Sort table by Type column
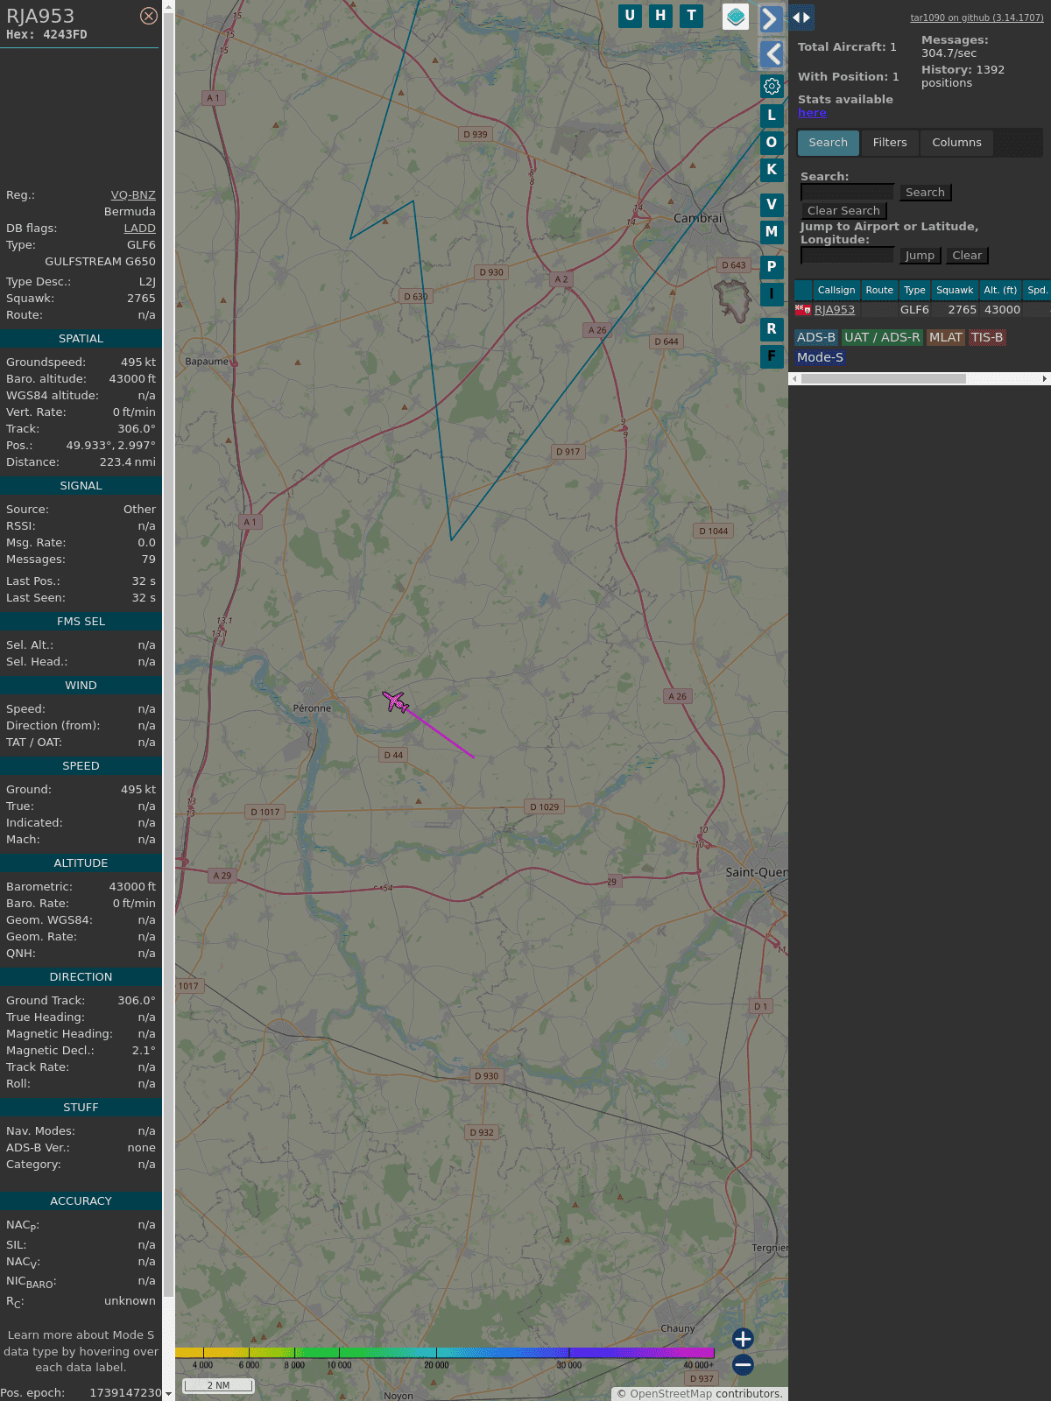This screenshot has width=1051, height=1401. [914, 290]
